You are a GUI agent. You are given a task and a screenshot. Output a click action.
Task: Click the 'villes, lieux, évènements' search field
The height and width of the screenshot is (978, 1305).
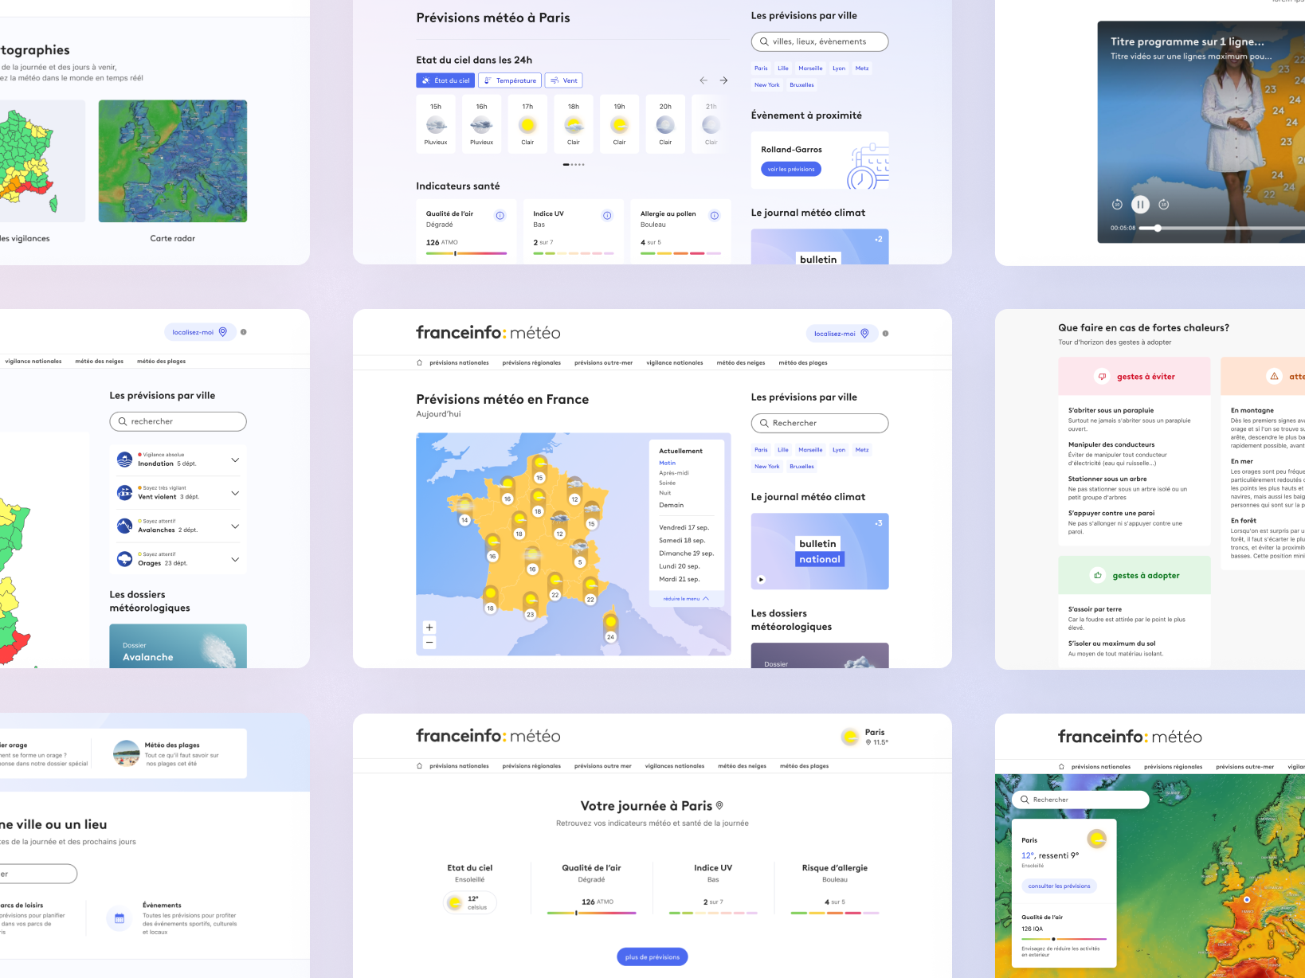pos(820,41)
